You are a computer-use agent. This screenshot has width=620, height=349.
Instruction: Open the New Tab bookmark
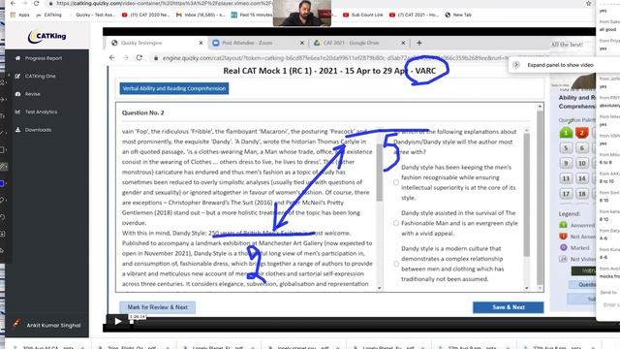pos(458,15)
